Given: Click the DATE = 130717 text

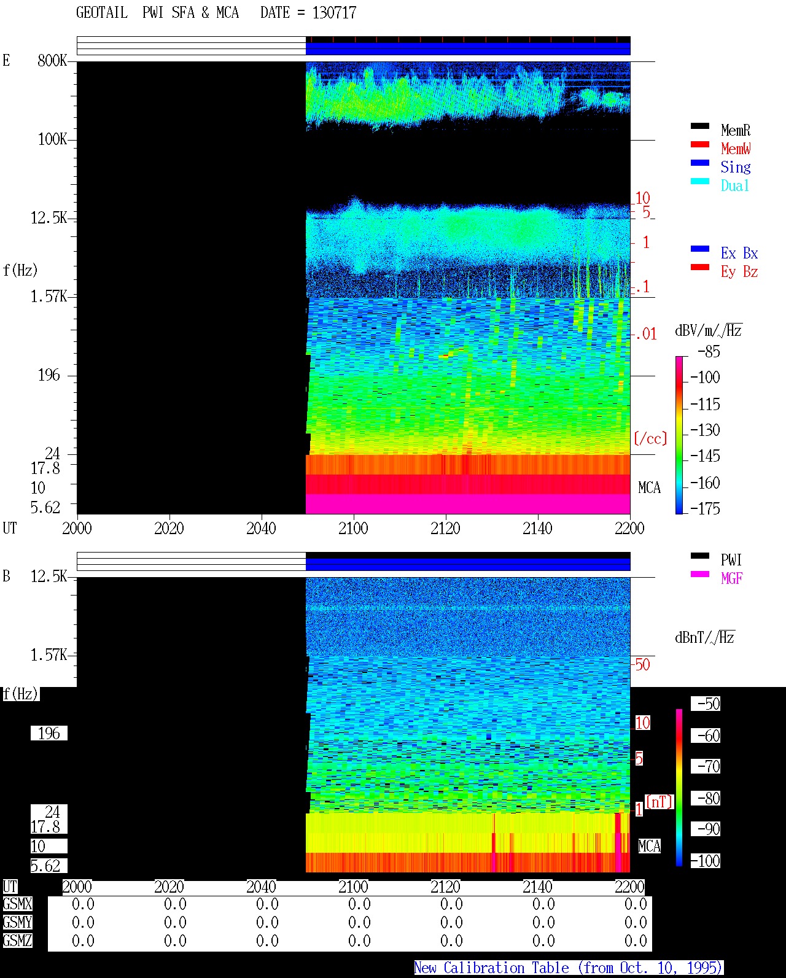Looking at the screenshot, I should 308,13.
